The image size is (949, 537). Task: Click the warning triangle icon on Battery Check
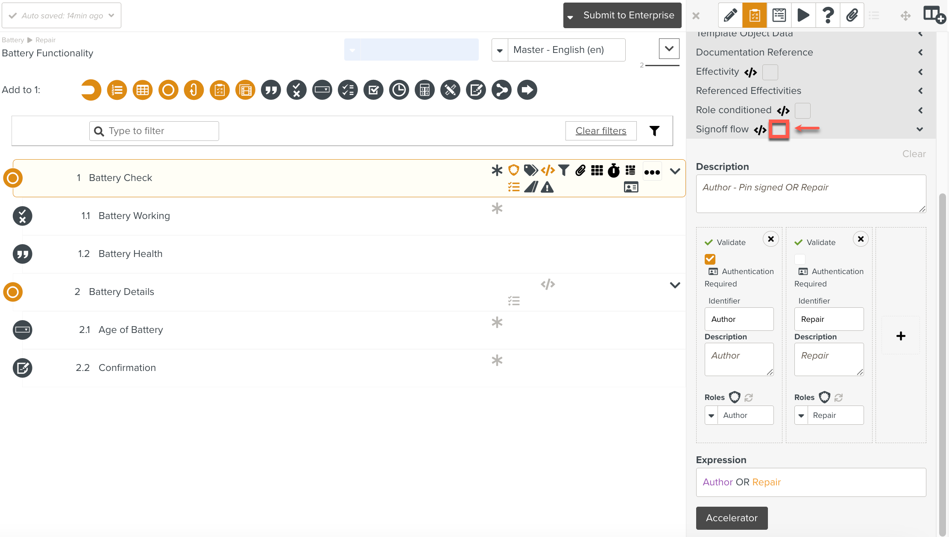[x=547, y=187]
